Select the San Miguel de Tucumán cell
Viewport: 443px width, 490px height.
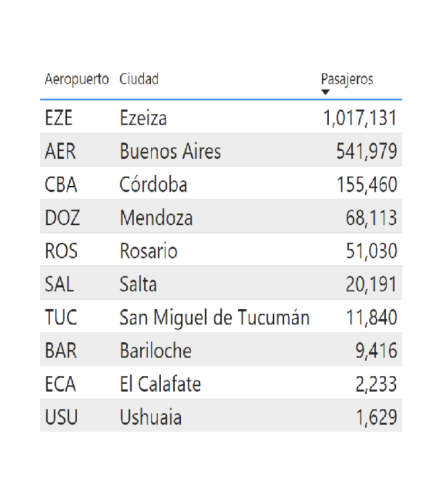click(x=214, y=318)
